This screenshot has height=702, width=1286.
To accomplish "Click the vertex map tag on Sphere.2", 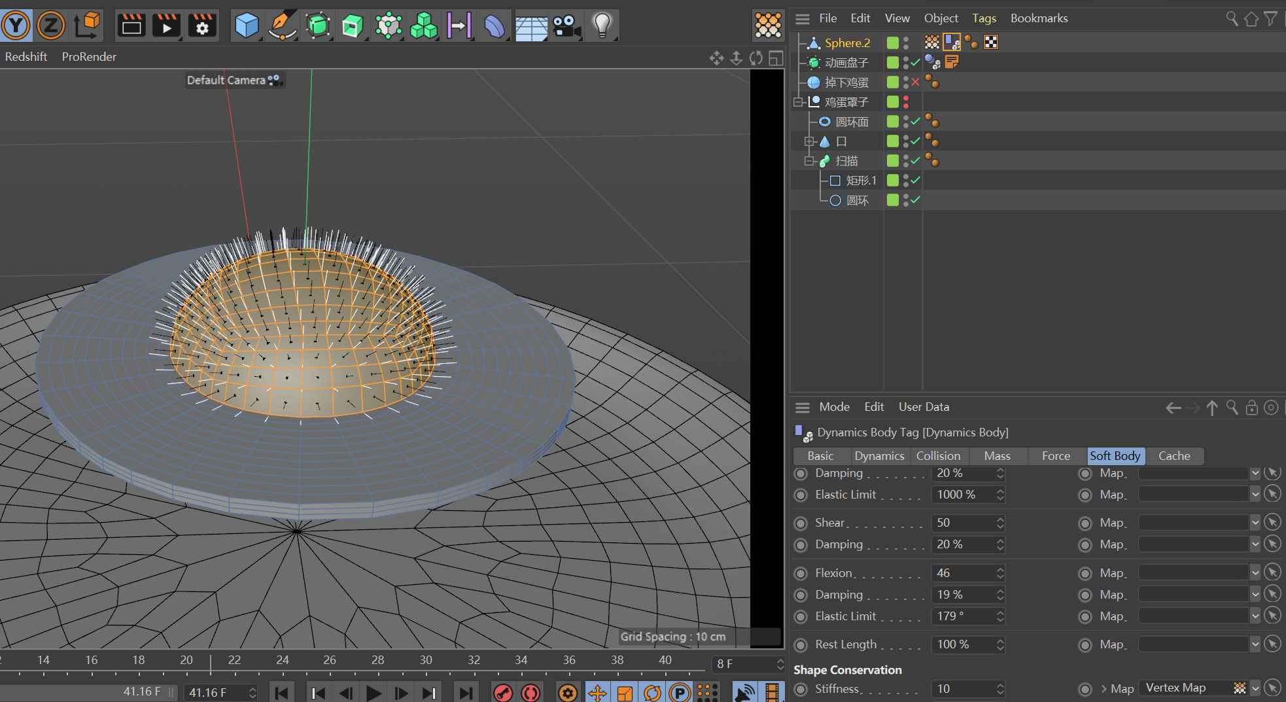I will pos(932,43).
